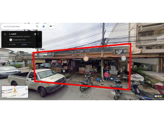Click the 'ก.ค. 2024' capture date text

[x=12, y=44]
